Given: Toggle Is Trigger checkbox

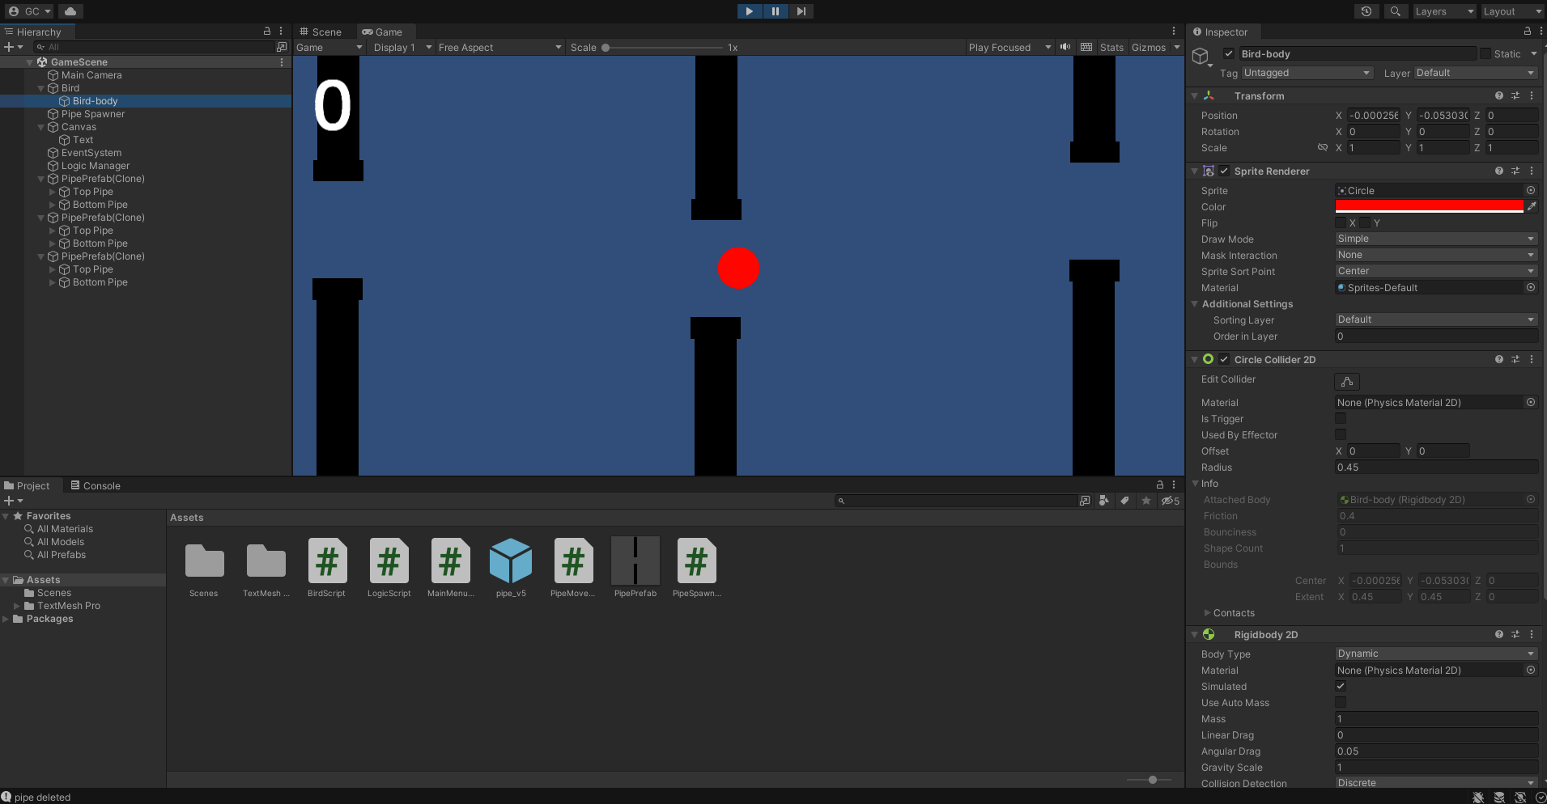Looking at the screenshot, I should click(x=1341, y=418).
